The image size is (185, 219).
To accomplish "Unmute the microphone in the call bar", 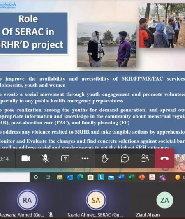I will [x=46, y=159].
